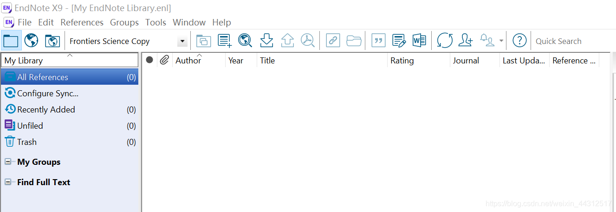Select the Unfiled group

[70, 125]
